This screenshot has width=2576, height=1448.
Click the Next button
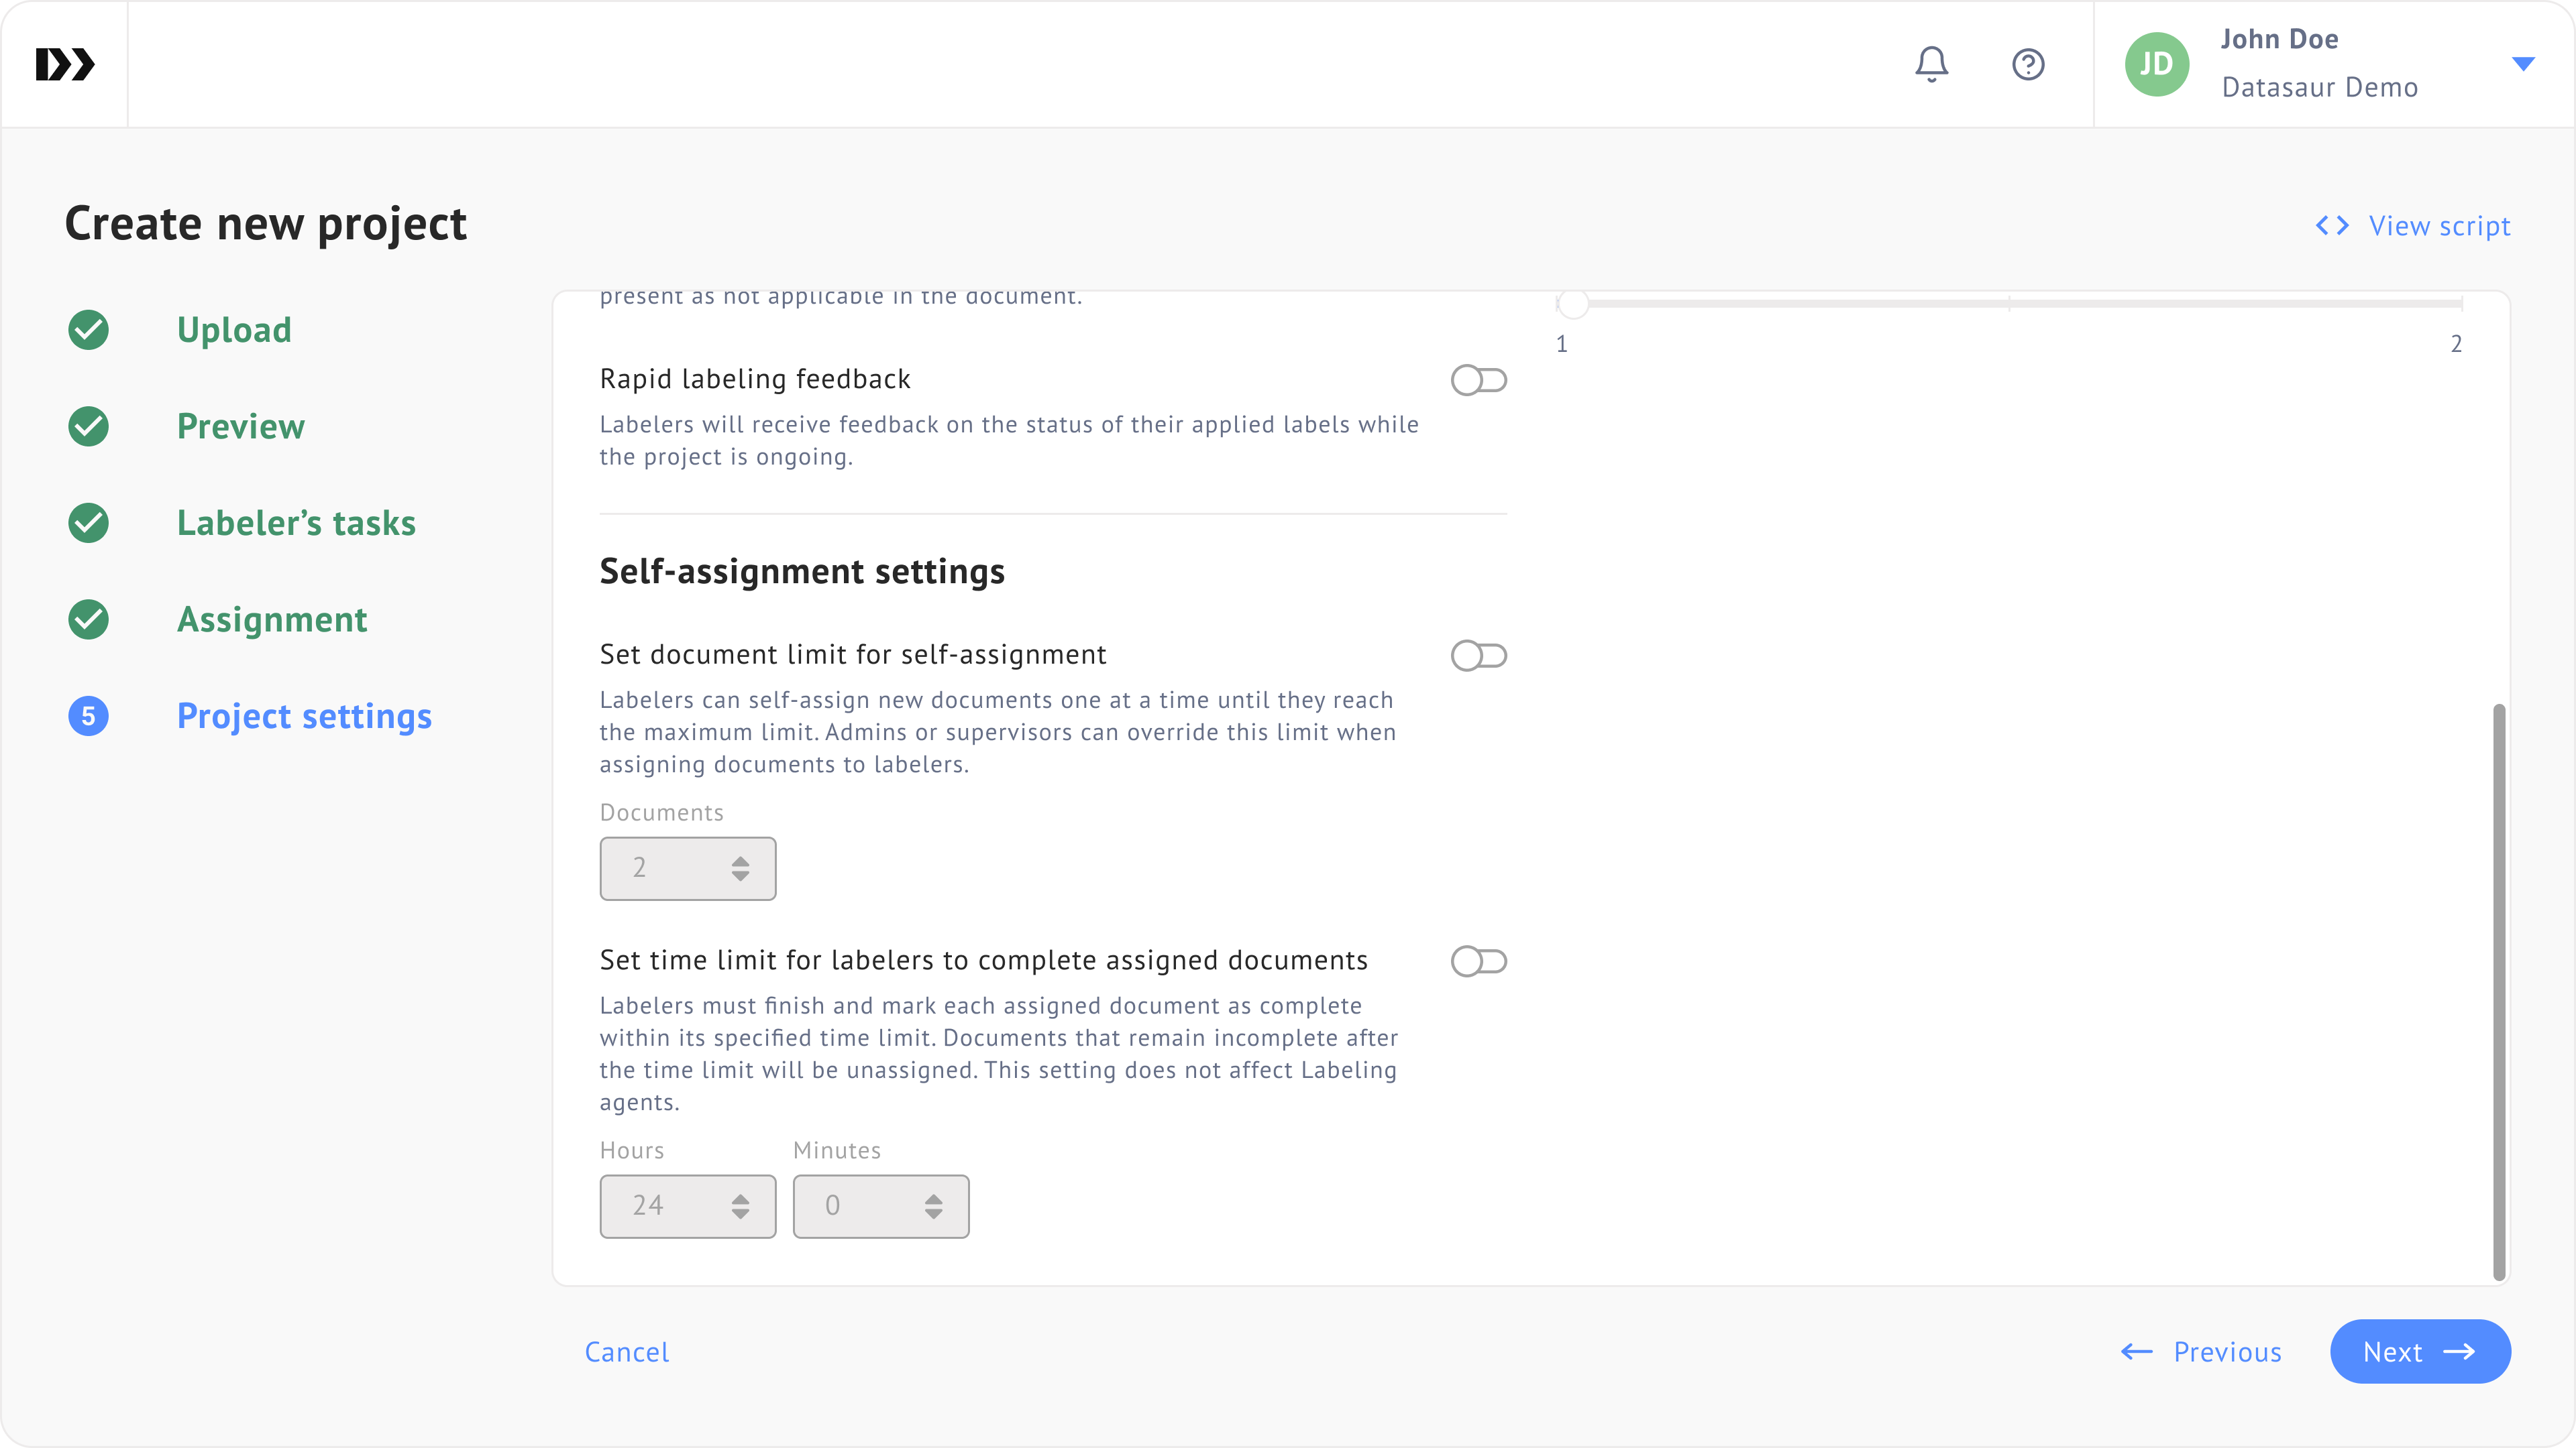2419,1351
